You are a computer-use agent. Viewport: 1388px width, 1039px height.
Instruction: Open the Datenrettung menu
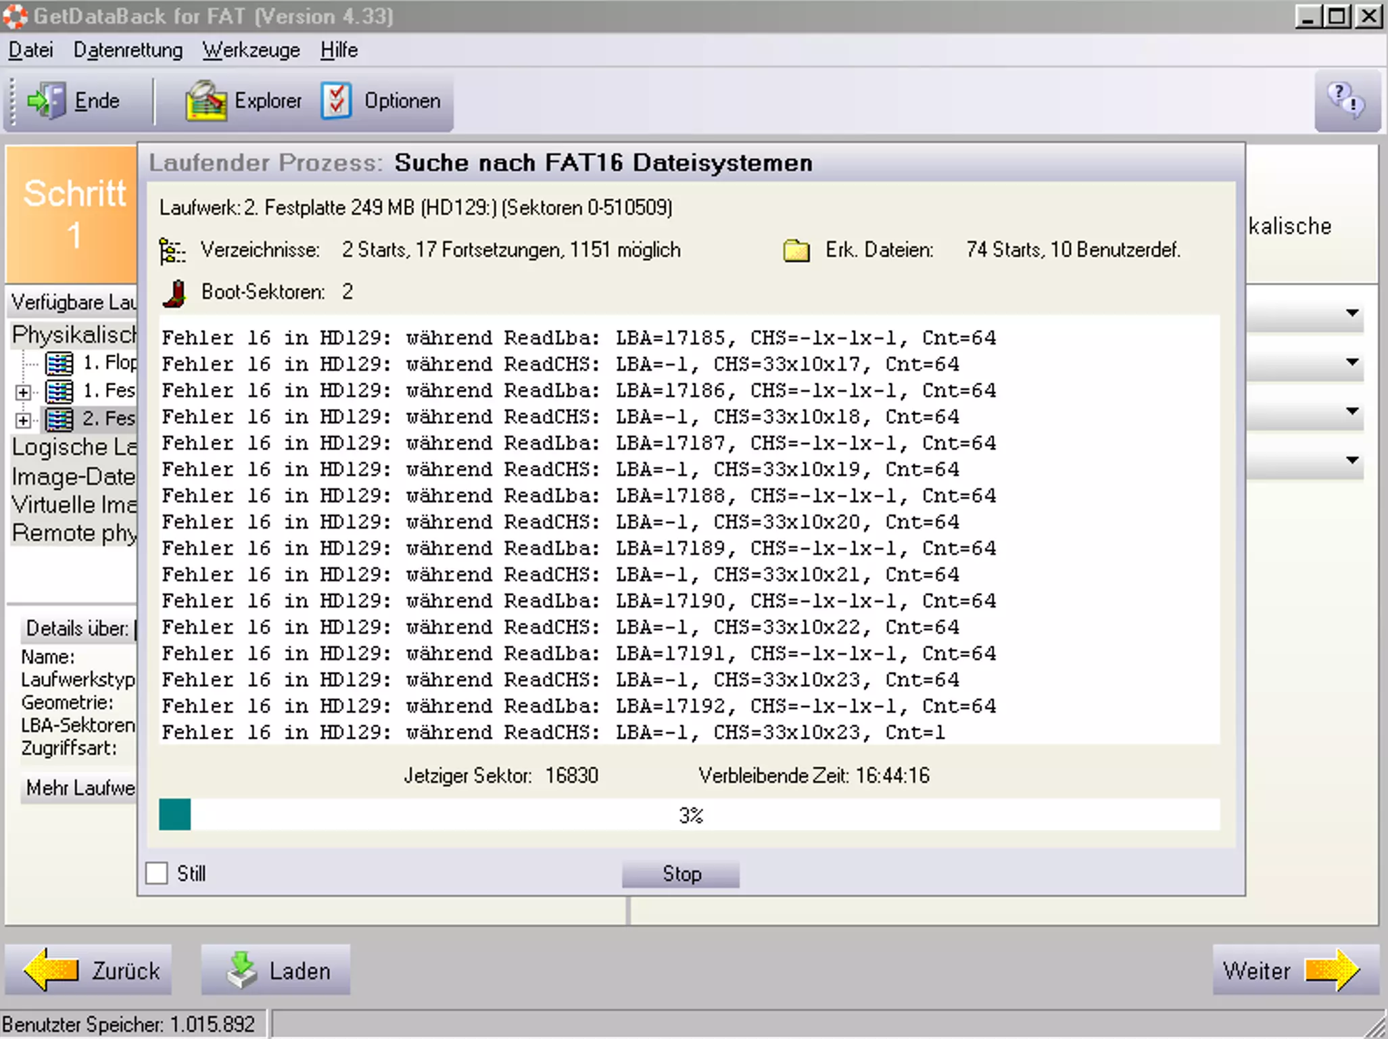click(x=128, y=50)
